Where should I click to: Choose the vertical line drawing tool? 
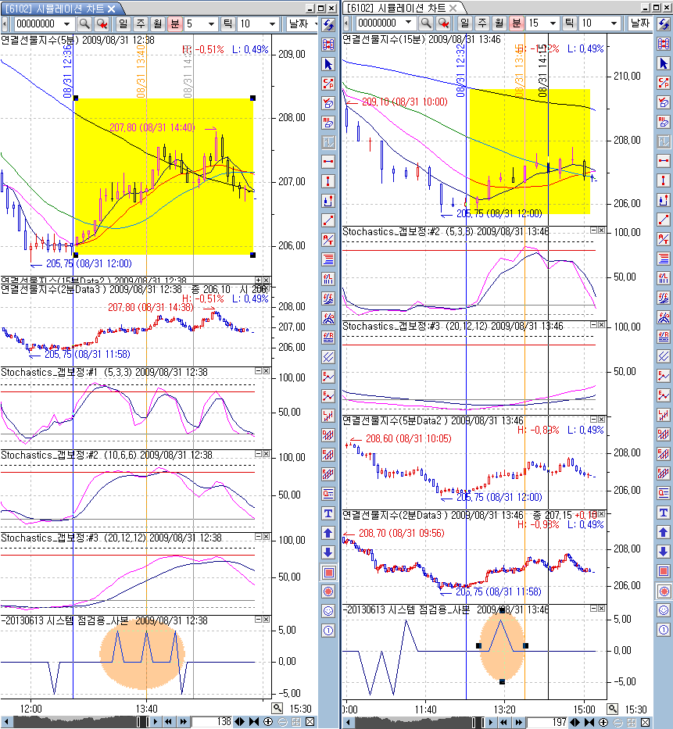pyautogui.click(x=328, y=181)
